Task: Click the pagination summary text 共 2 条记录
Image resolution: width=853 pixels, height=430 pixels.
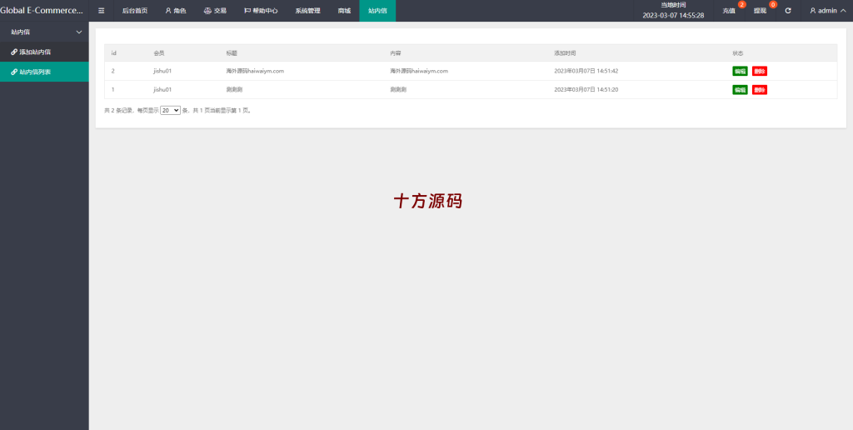Action: pyautogui.click(x=118, y=111)
